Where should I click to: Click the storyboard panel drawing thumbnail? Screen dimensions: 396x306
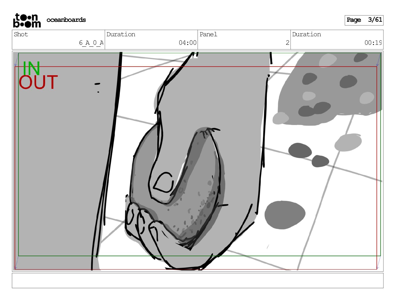pos(197,161)
